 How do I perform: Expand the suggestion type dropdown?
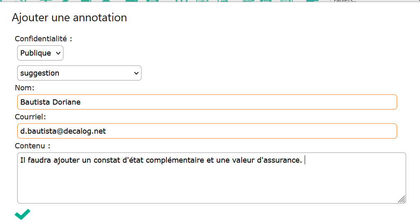[x=79, y=73]
